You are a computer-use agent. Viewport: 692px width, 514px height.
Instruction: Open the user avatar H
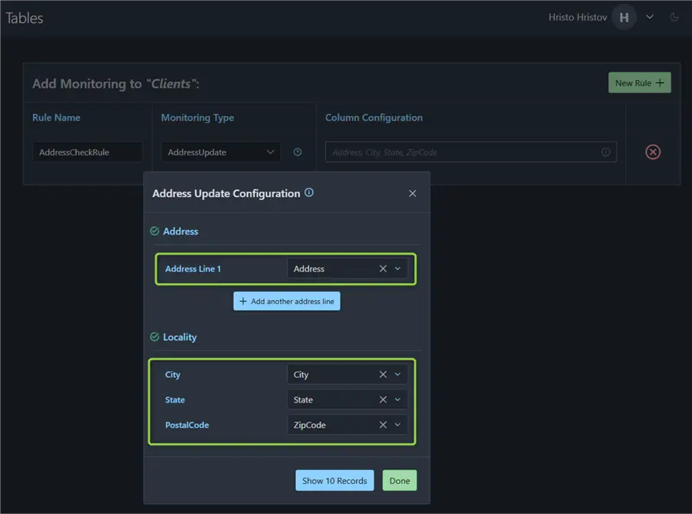point(624,17)
